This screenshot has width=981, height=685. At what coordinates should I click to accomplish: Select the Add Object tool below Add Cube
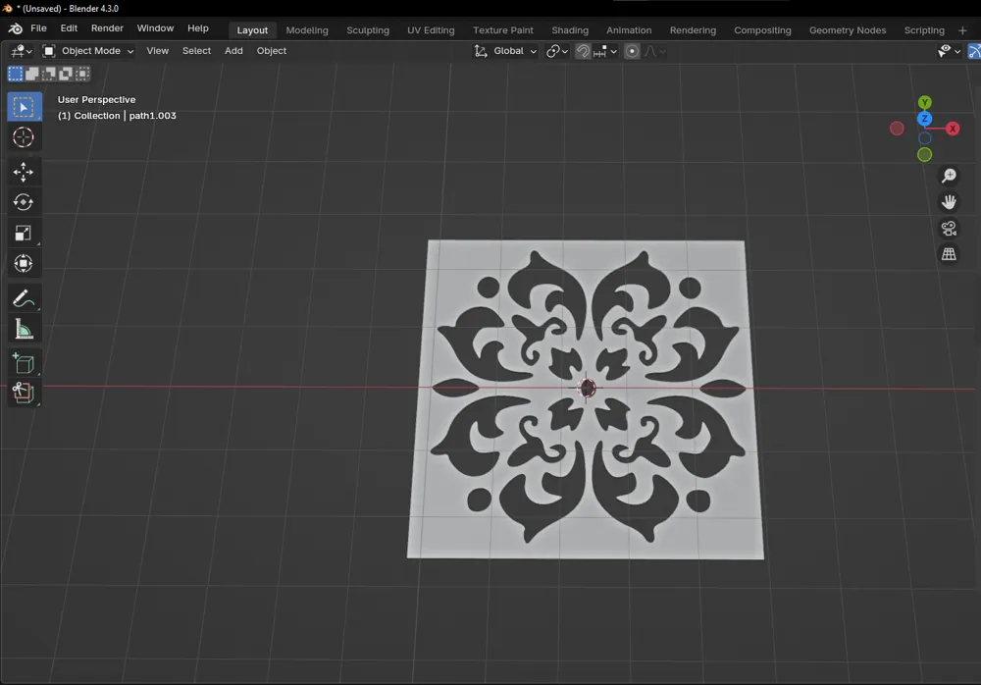[24, 393]
